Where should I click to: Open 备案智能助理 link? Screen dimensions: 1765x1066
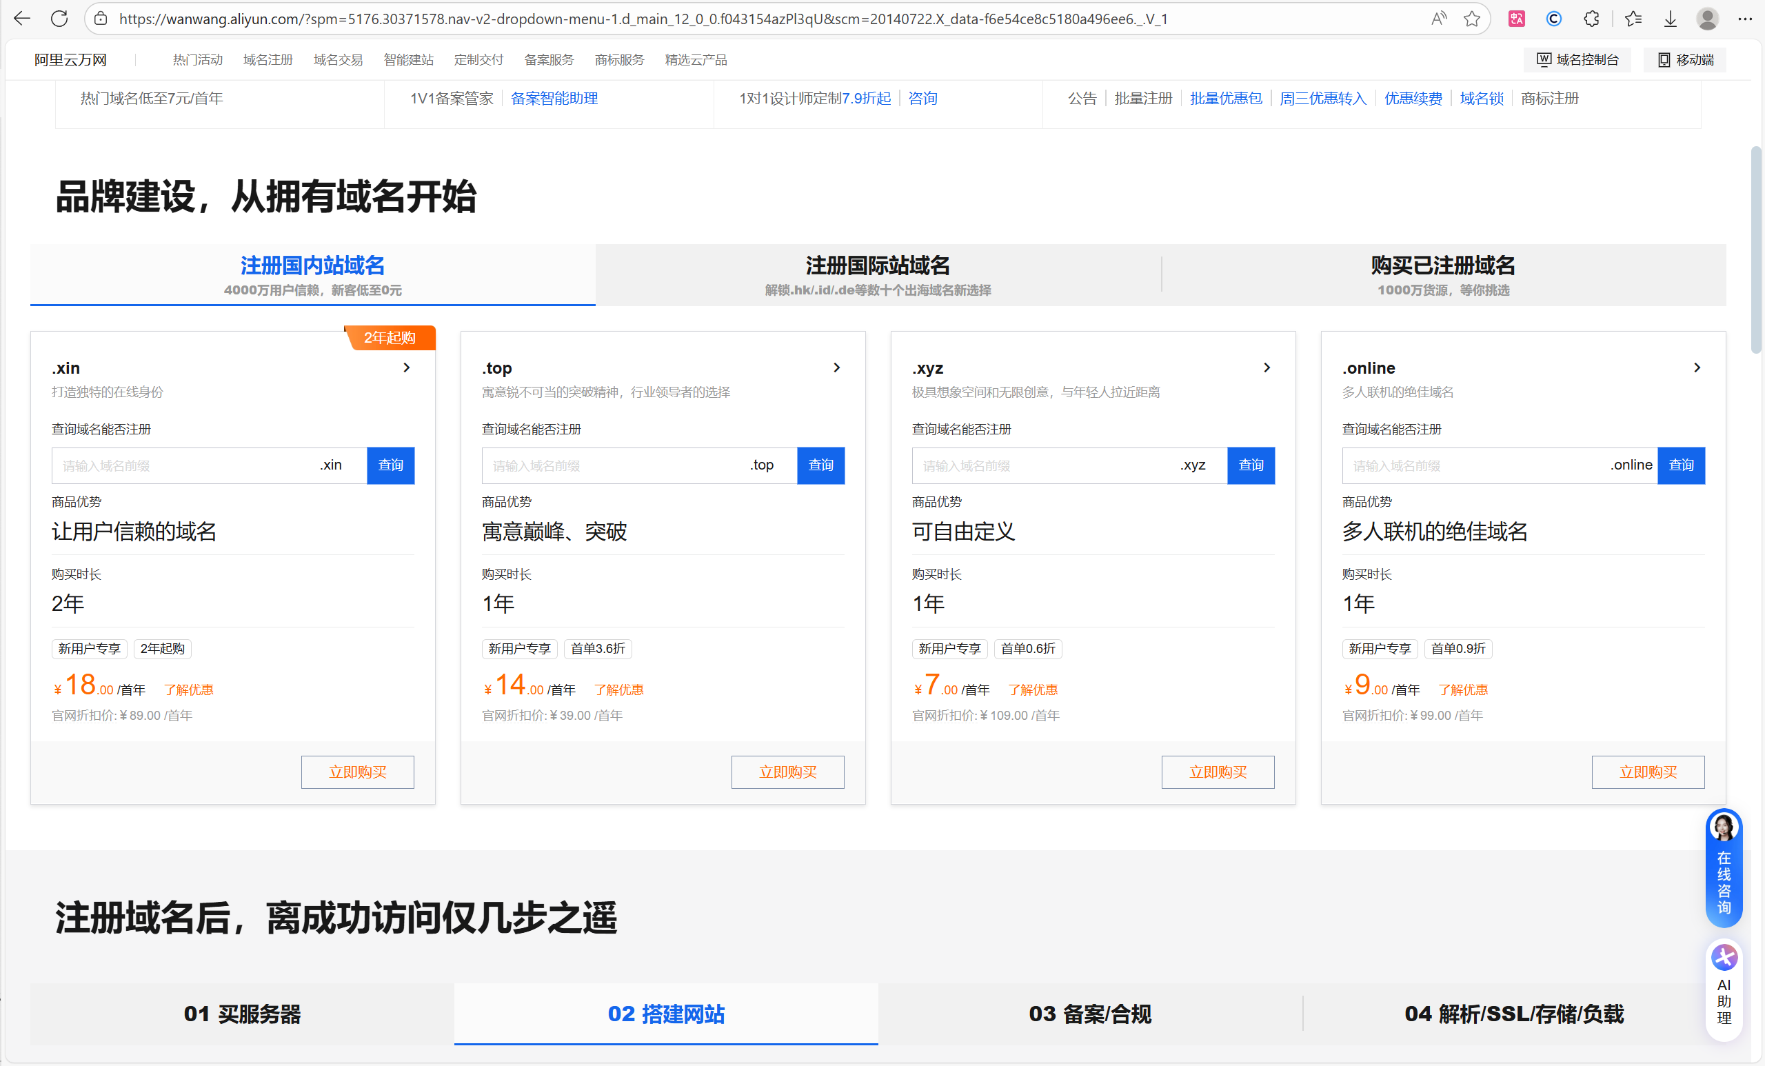tap(554, 99)
